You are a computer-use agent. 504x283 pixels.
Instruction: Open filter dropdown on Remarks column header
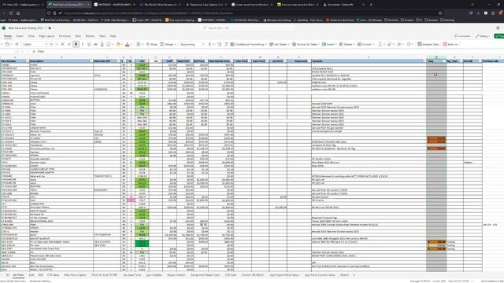(424, 61)
